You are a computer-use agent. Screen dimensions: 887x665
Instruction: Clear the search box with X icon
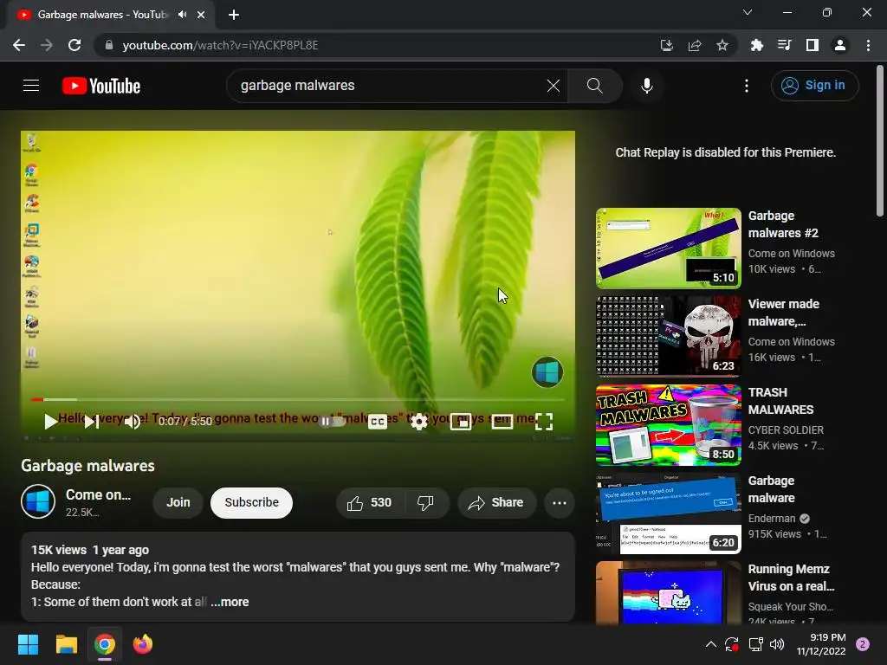pos(554,86)
